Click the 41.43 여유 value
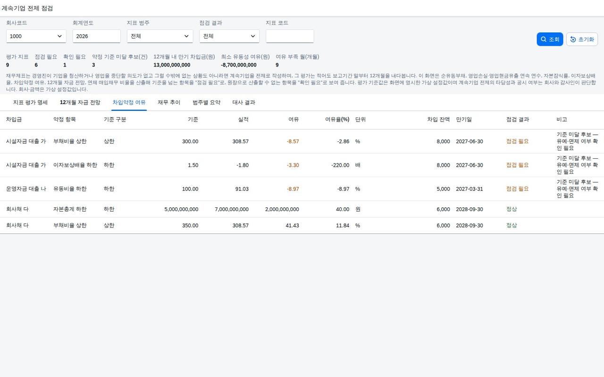 (x=292, y=226)
